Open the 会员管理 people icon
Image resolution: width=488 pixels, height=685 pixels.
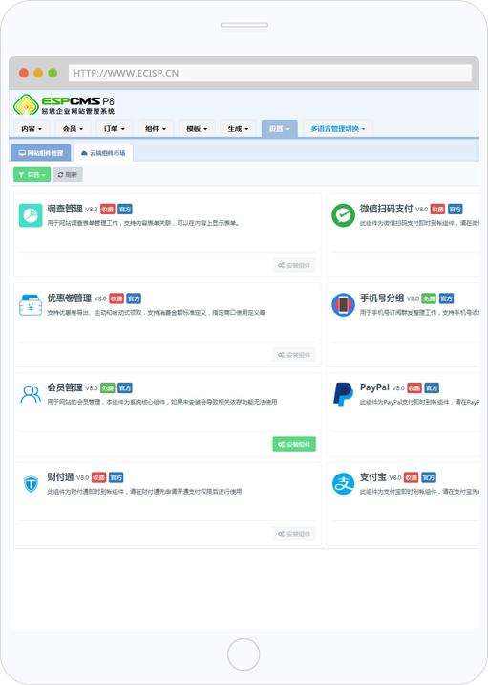[x=31, y=394]
